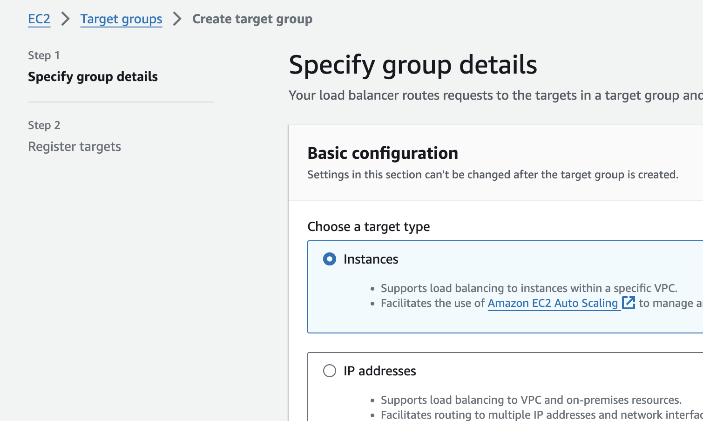Screen dimensions: 703x421
Task: Jump to the Register targets step
Action: pos(74,147)
